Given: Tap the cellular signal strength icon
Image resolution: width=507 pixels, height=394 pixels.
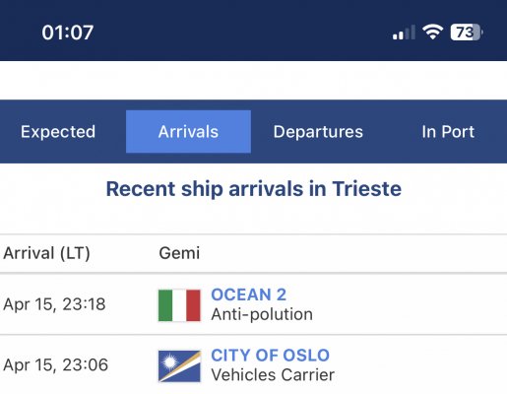Looking at the screenshot, I should [404, 33].
